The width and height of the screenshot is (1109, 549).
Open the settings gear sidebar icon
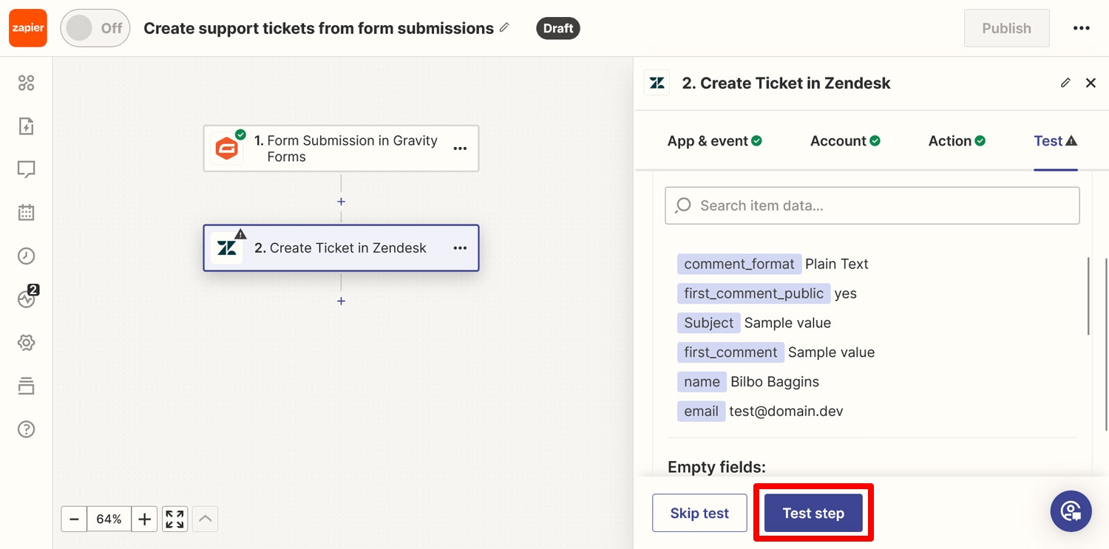click(26, 343)
